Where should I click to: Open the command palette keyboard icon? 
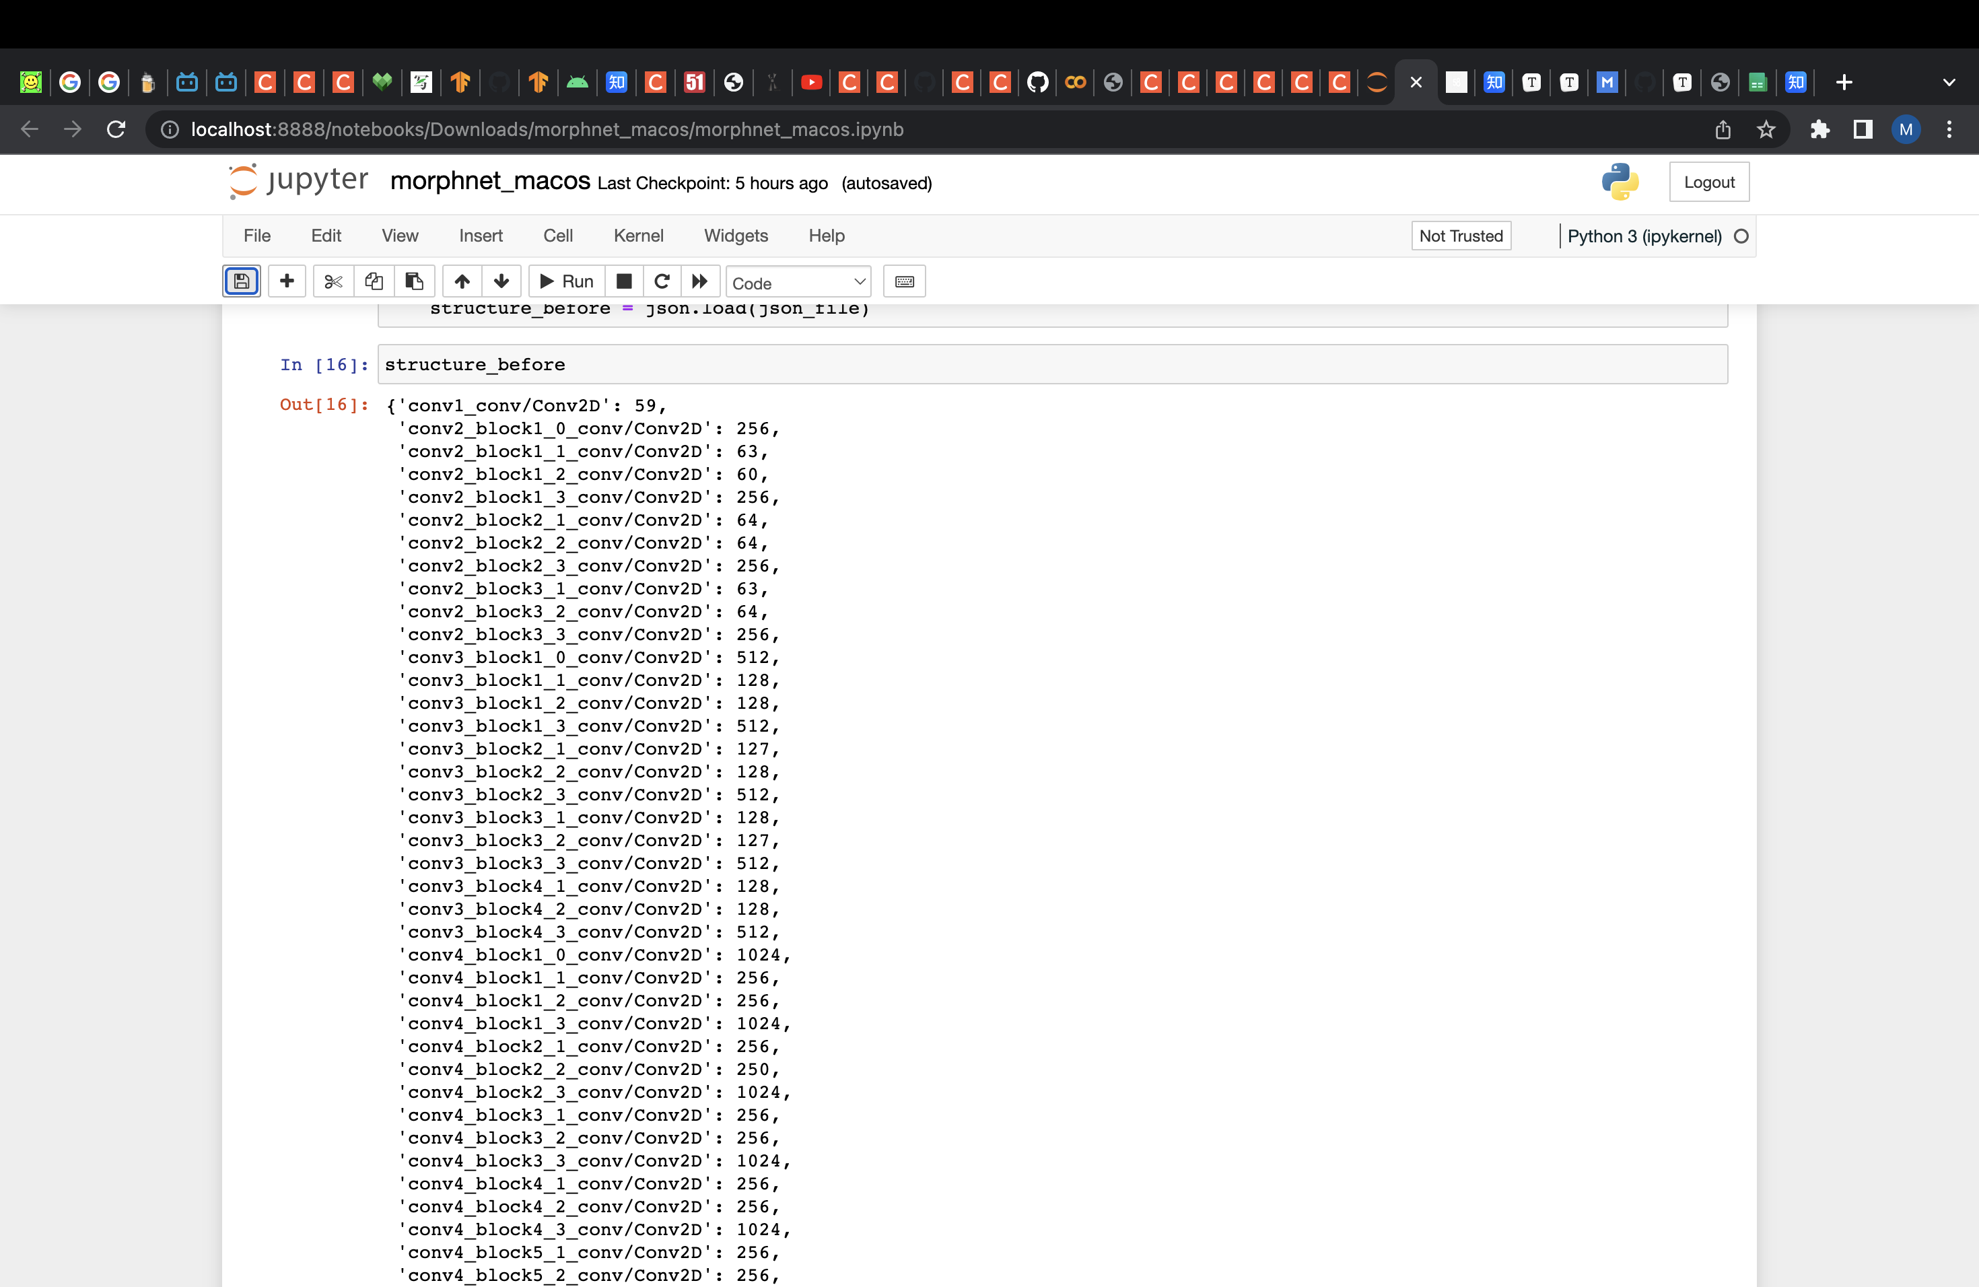pos(904,281)
